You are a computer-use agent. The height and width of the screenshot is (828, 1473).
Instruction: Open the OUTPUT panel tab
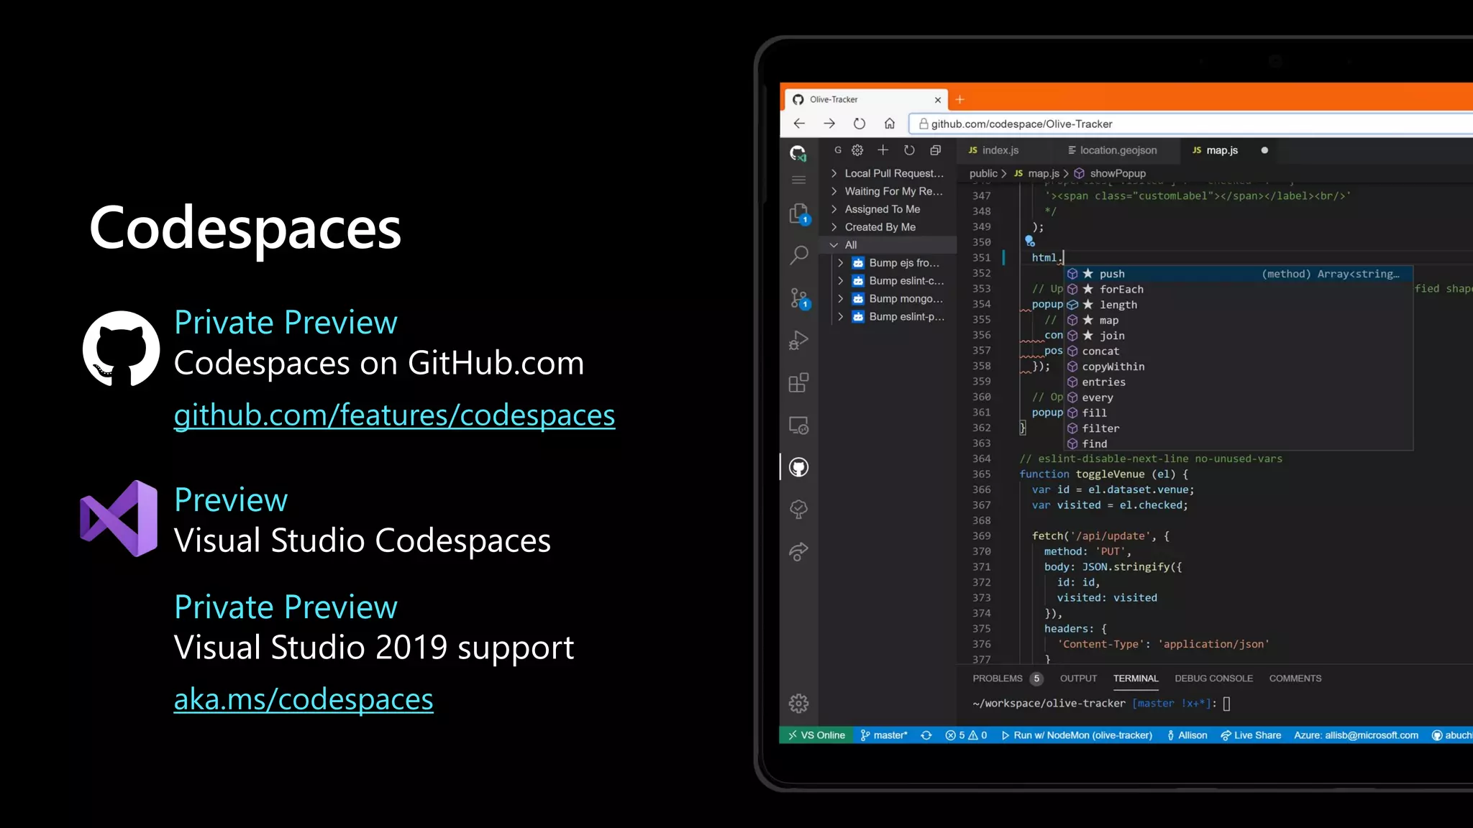(x=1078, y=678)
